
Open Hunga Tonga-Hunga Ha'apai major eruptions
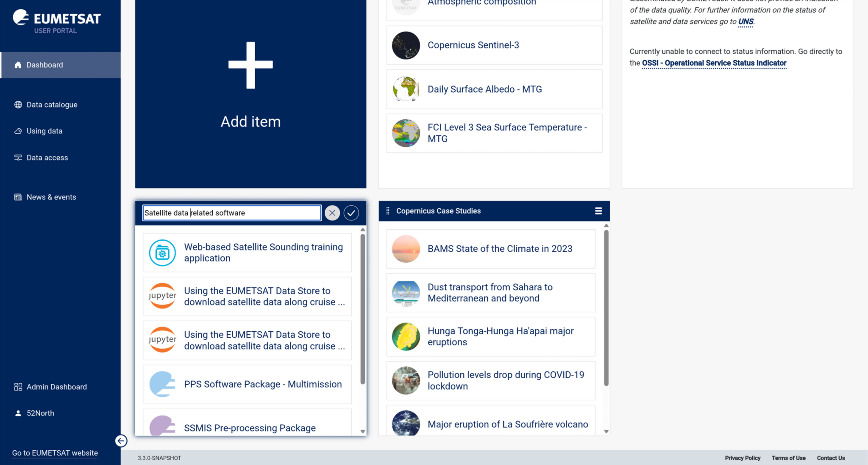[491, 337]
